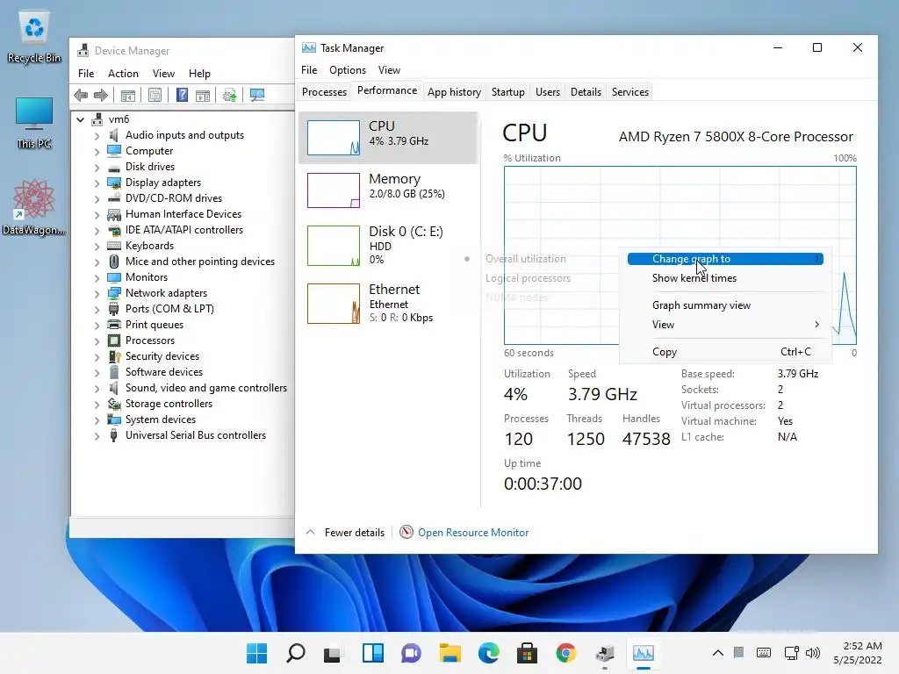
Task: Open Task Manager Options menu
Action: pos(348,70)
